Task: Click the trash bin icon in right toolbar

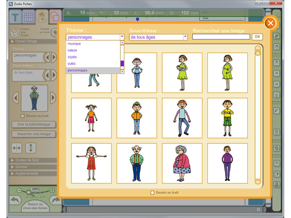Action: (277, 132)
